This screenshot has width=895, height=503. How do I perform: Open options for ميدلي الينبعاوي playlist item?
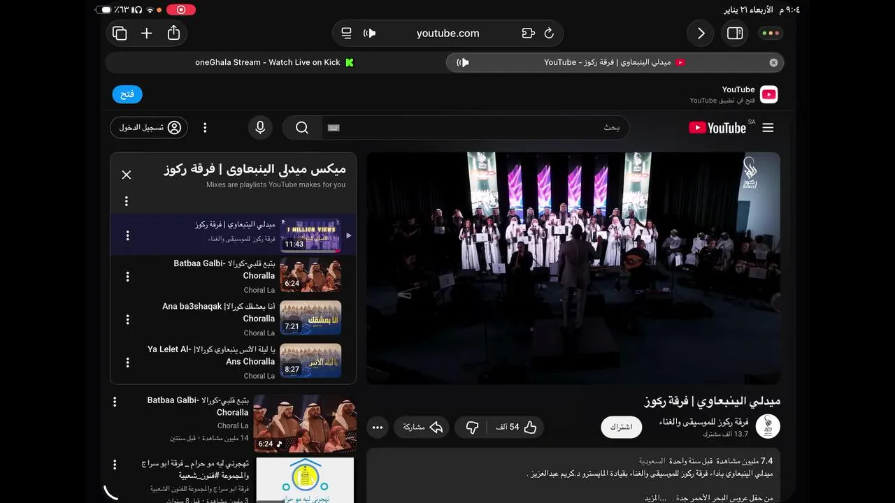127,235
